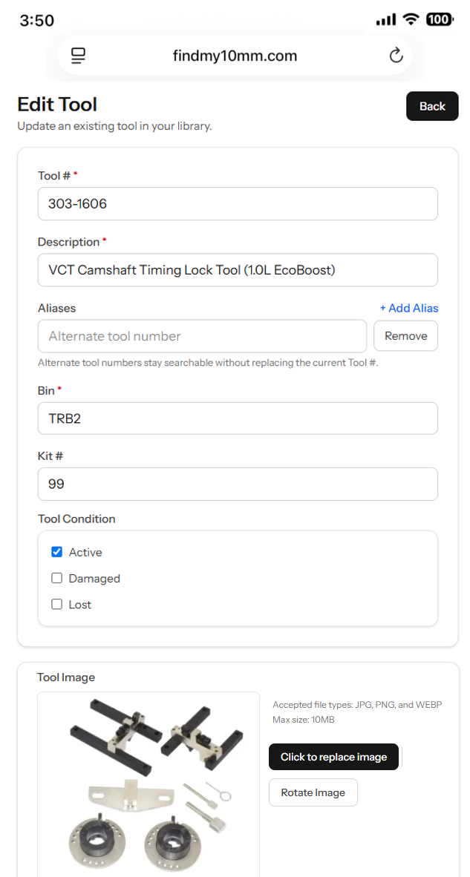Tap the cellular signal bars icon

(x=386, y=20)
